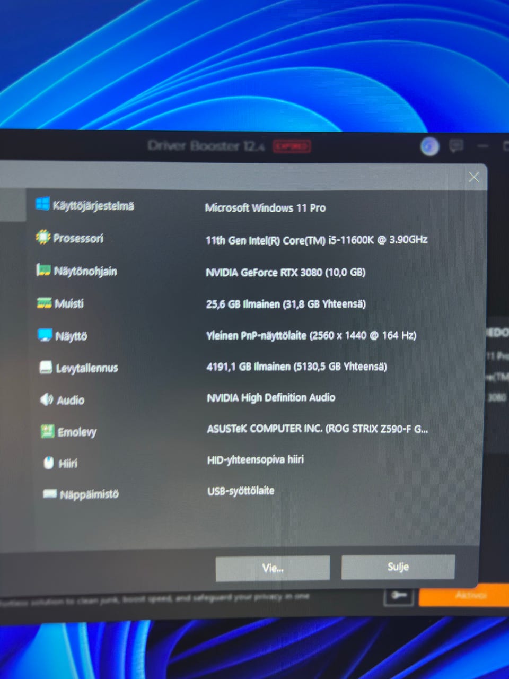Click the memory module icon beside Muisti
This screenshot has width=509, height=679.
44,303
